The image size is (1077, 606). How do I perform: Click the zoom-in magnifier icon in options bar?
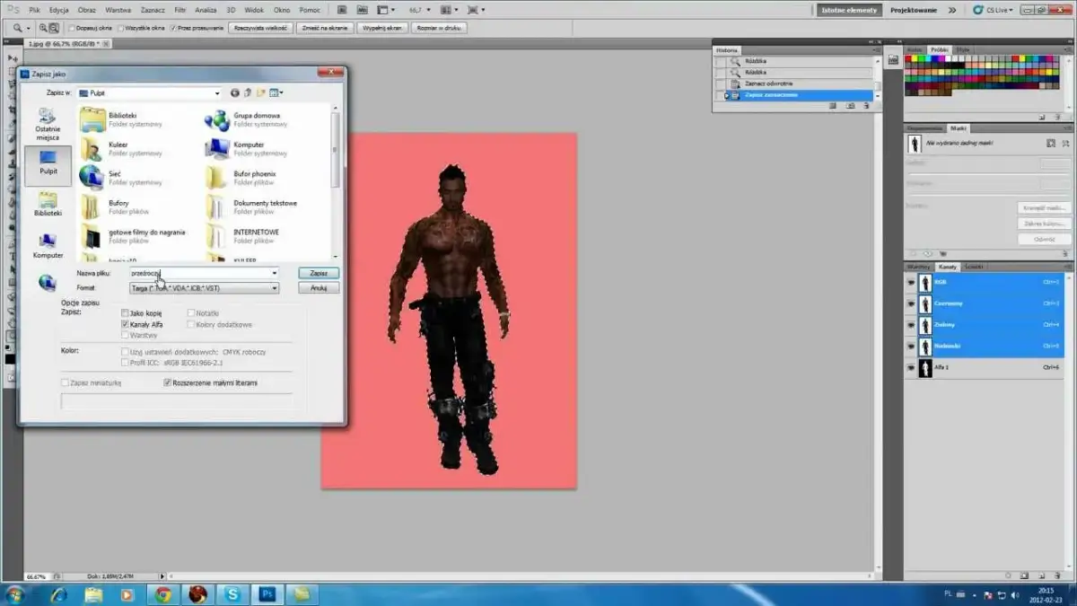pyautogui.click(x=42, y=28)
